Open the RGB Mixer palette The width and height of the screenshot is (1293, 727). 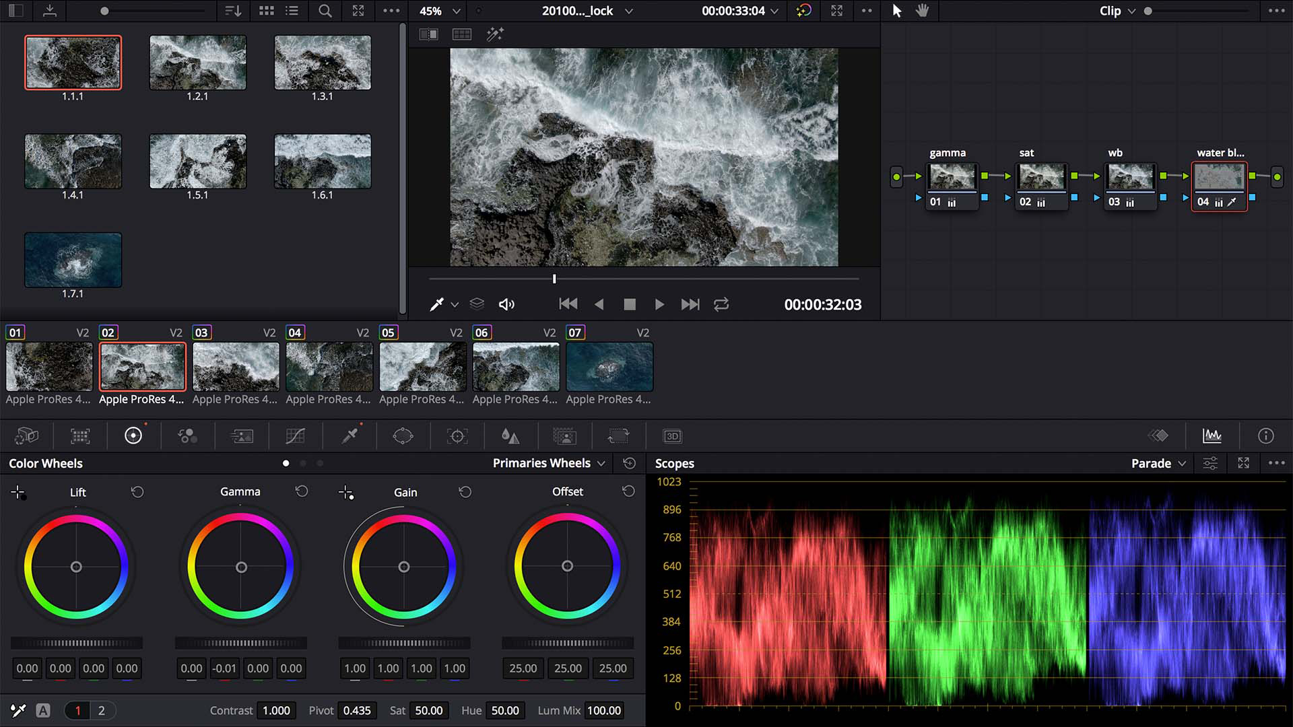187,436
